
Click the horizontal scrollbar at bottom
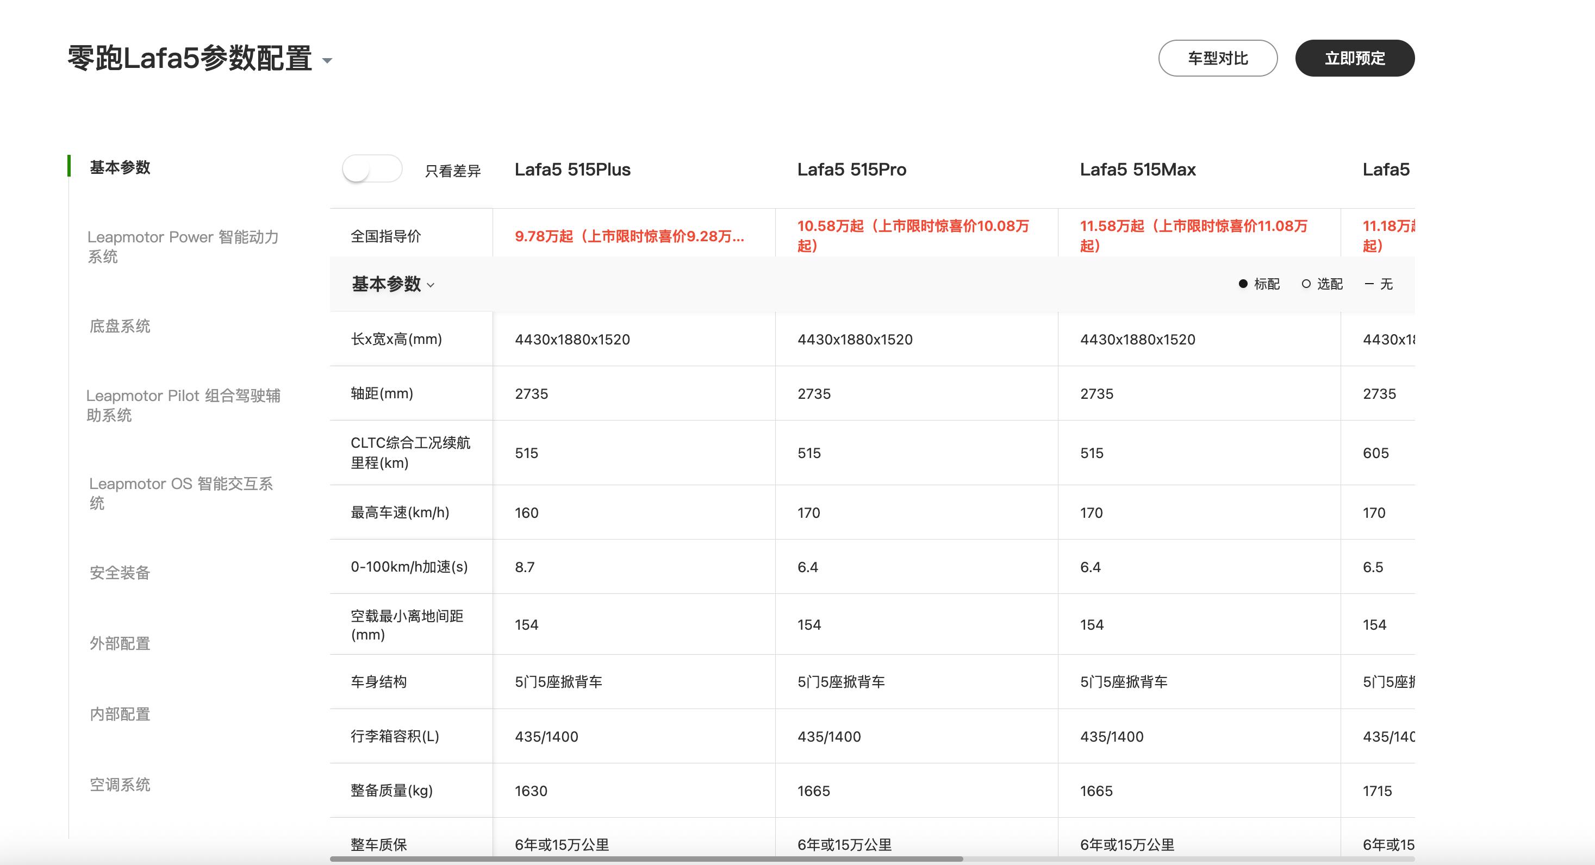tap(646, 859)
